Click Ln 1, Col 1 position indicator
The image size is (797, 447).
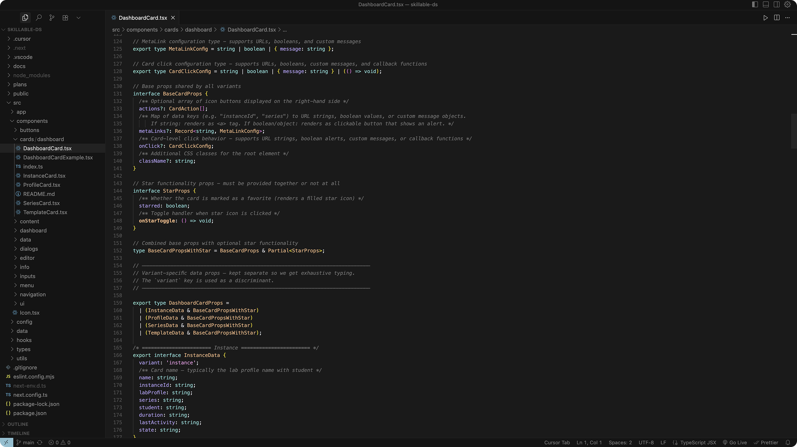[589, 442]
